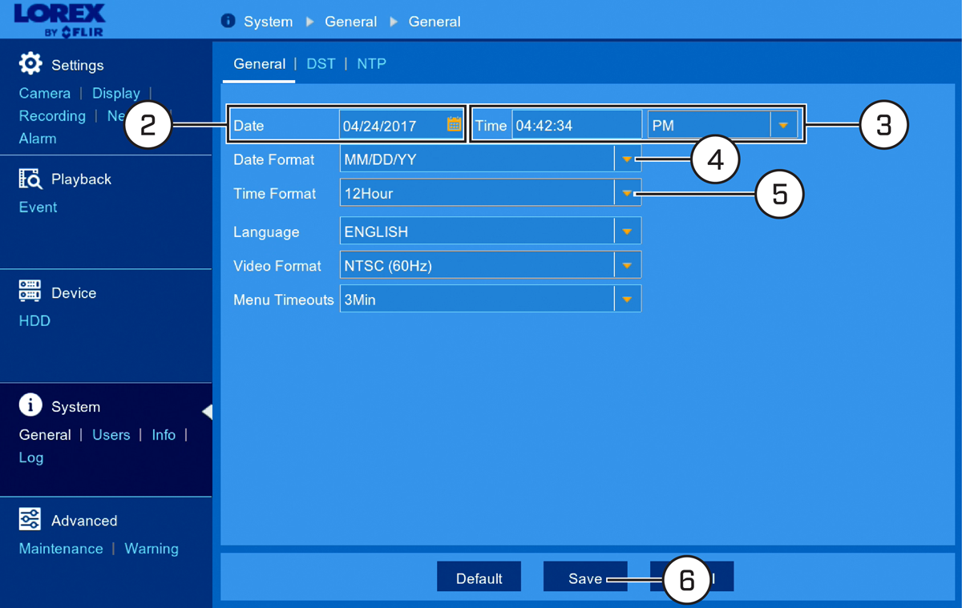Viewport: 962px width, 608px height.
Task: Click the Device recorder icon in sidebar
Action: [x=30, y=292]
